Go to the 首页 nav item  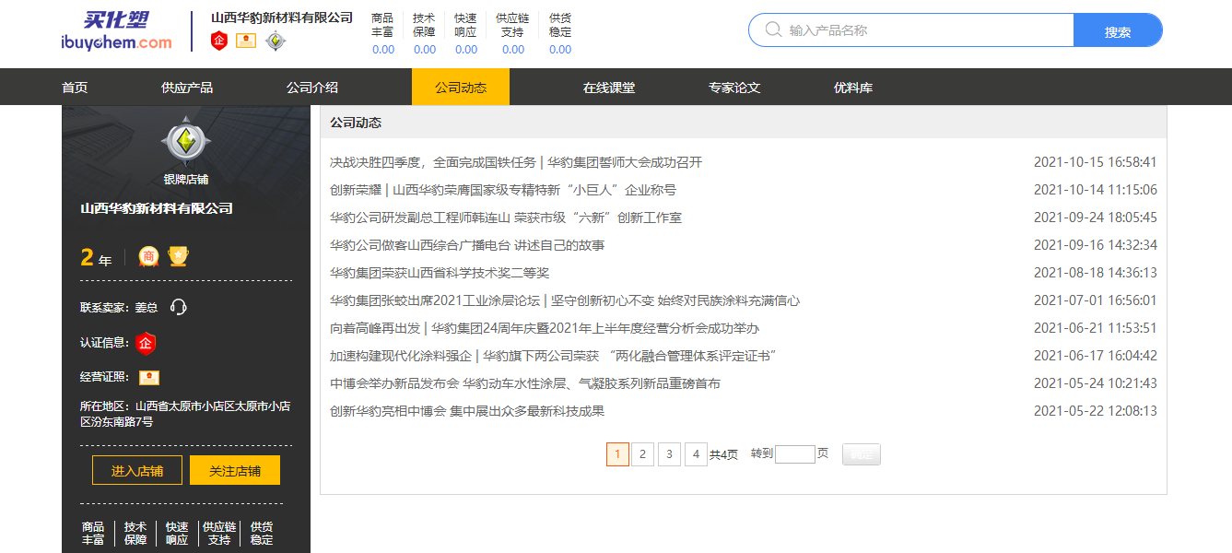point(75,88)
